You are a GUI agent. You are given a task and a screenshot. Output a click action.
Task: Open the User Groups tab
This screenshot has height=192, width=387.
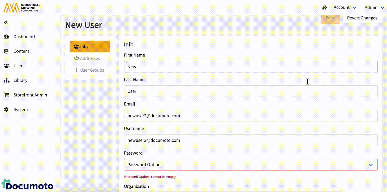pos(90,70)
